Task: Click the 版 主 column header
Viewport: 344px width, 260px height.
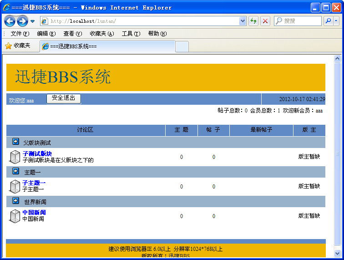Action: coord(309,130)
